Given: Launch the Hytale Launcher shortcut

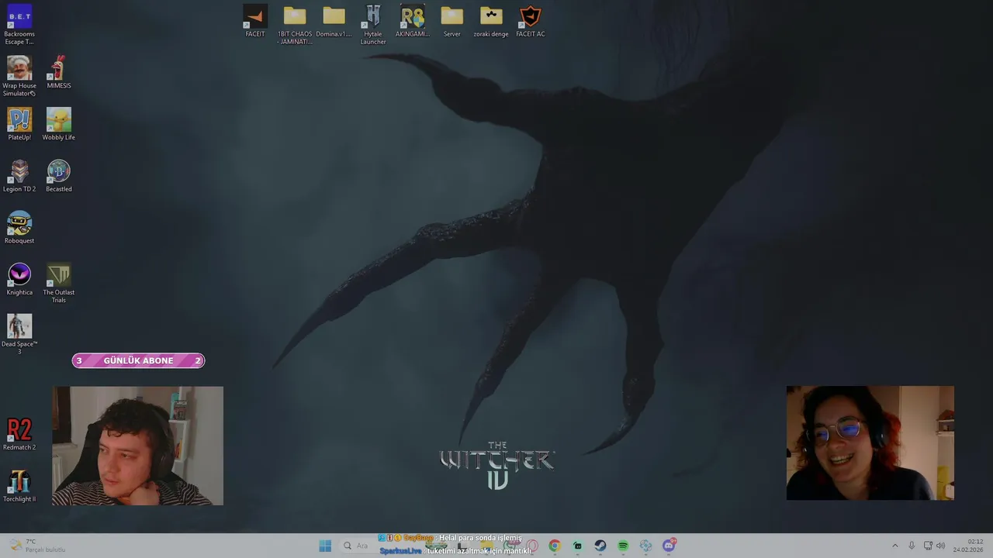Looking at the screenshot, I should pyautogui.click(x=373, y=25).
